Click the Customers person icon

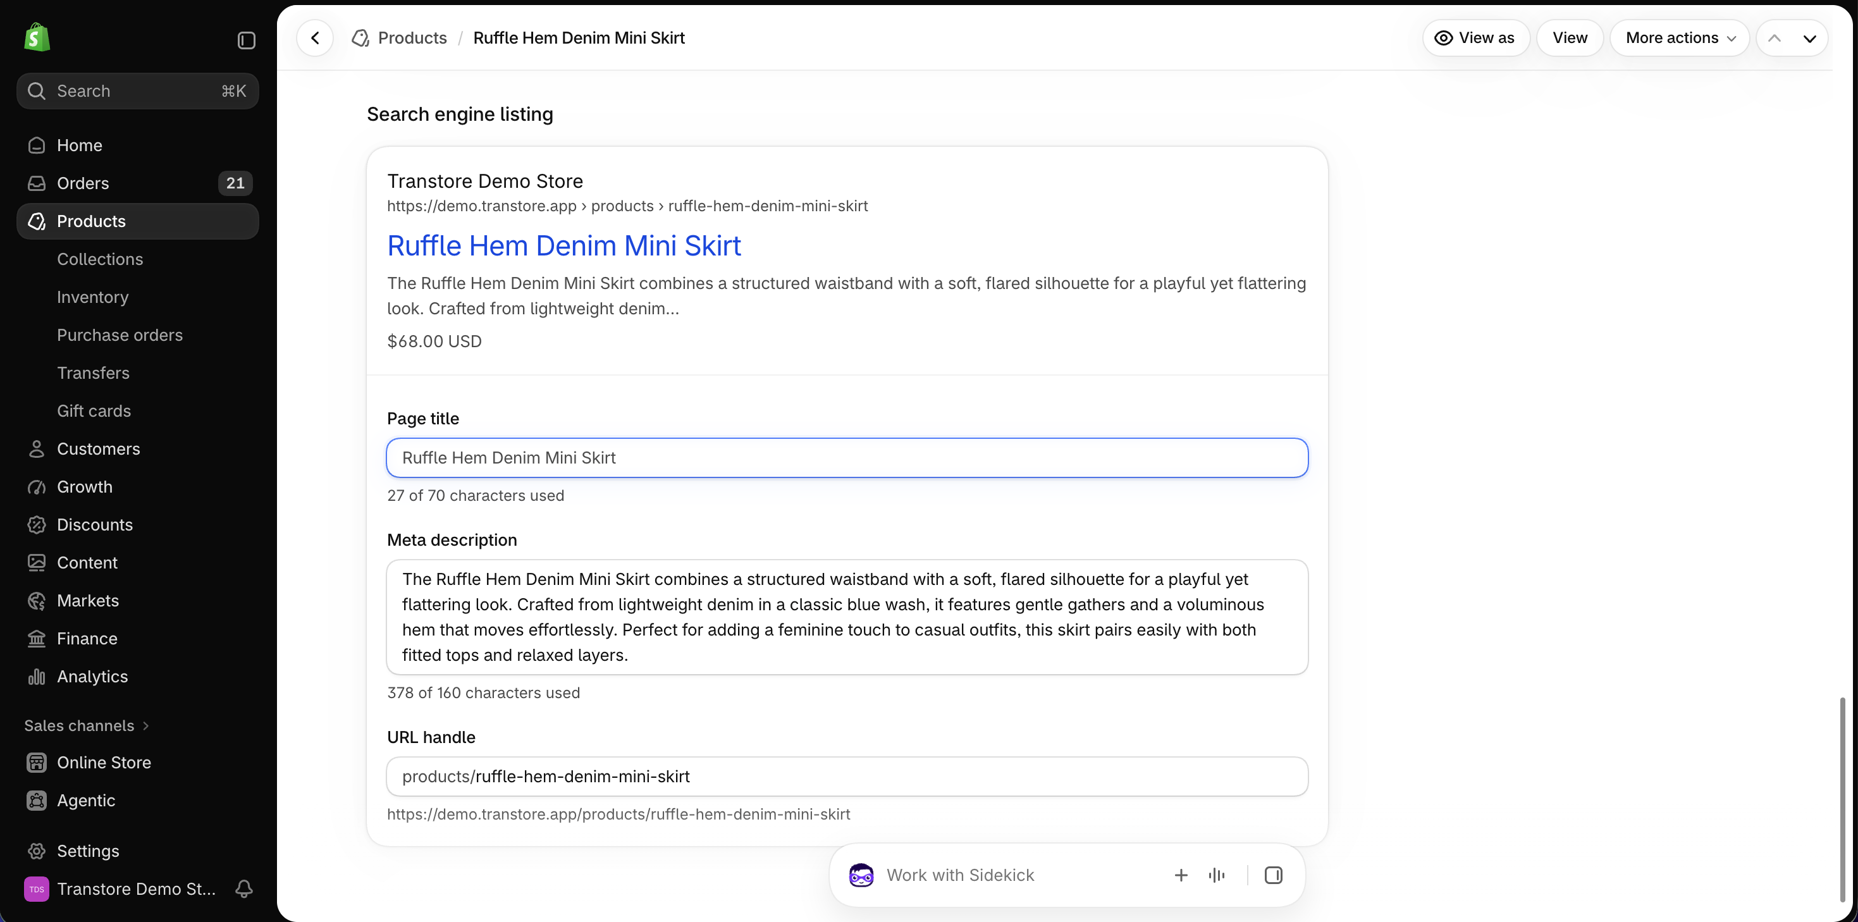point(36,449)
